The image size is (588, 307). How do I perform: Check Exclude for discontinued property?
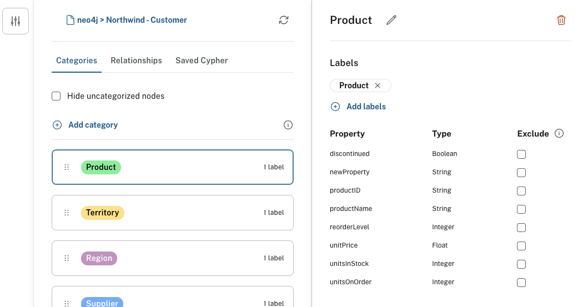(x=521, y=154)
